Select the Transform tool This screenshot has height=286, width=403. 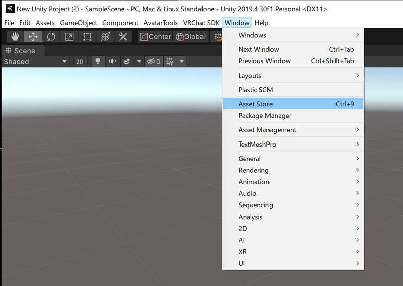coord(105,37)
